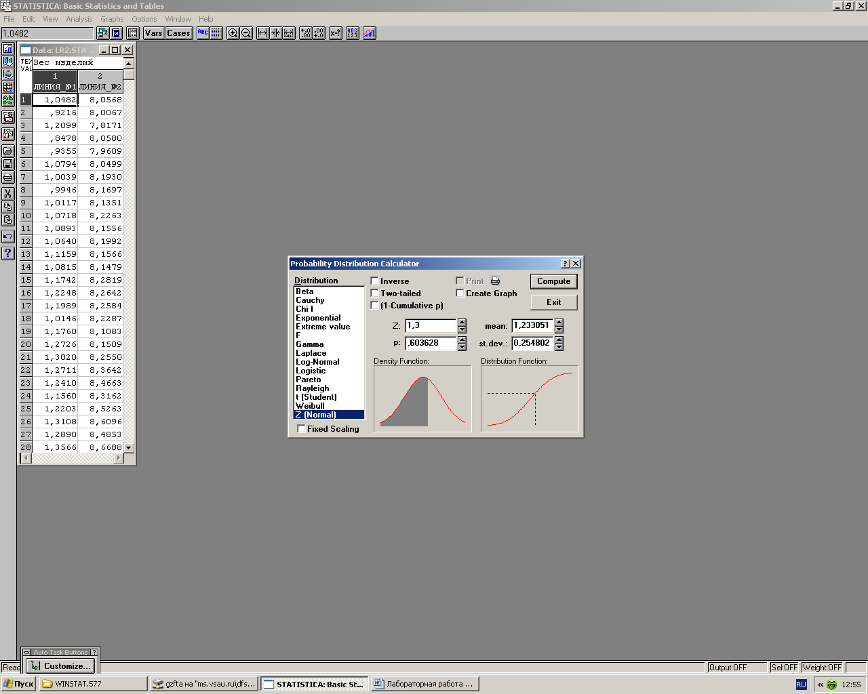The width and height of the screenshot is (868, 694).
Task: Open the Window menu
Action: click(178, 19)
